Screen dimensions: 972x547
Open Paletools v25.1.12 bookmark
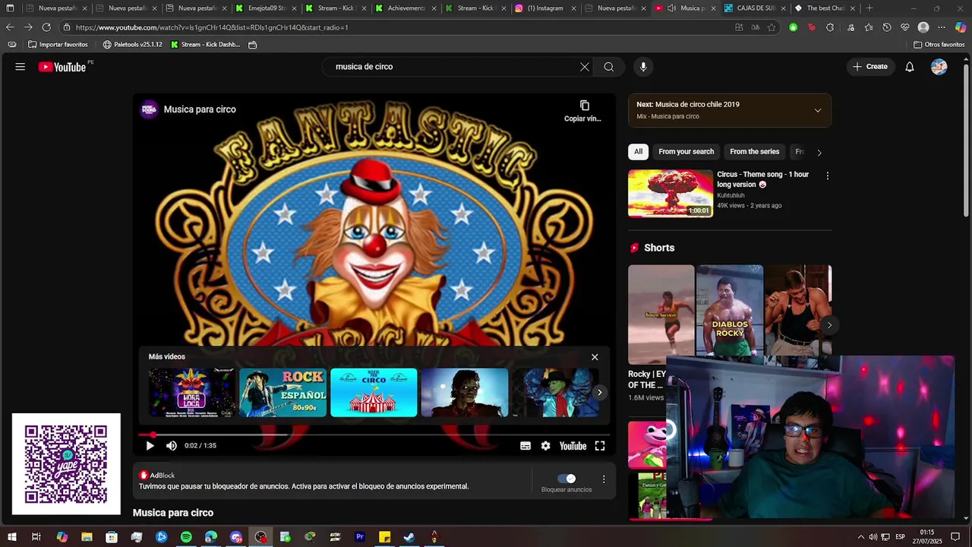(x=132, y=45)
